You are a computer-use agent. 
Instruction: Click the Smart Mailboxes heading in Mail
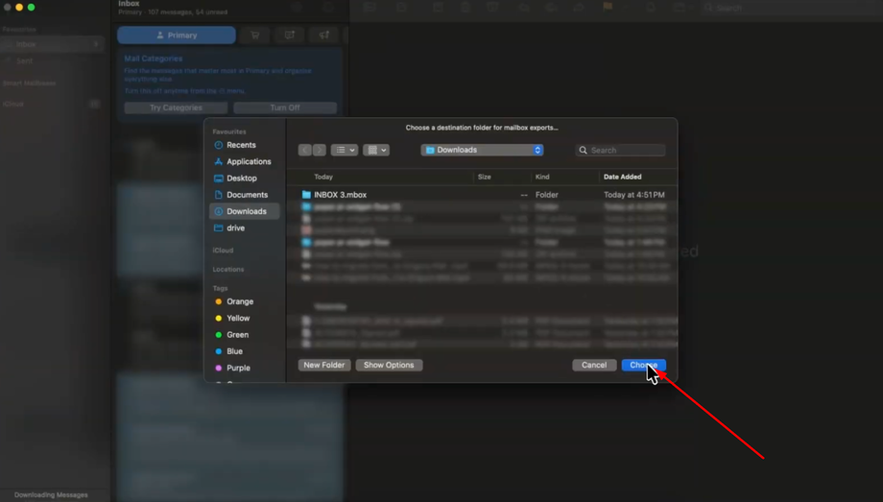tap(30, 84)
